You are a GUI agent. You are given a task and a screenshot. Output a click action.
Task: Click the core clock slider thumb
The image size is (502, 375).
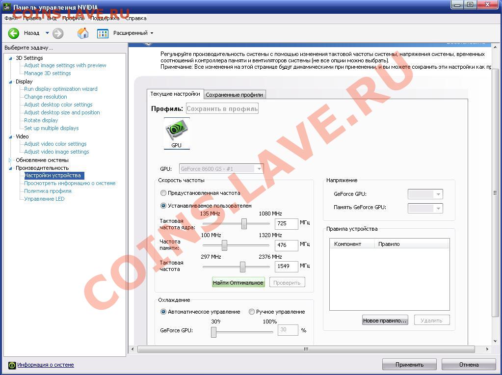(x=244, y=223)
